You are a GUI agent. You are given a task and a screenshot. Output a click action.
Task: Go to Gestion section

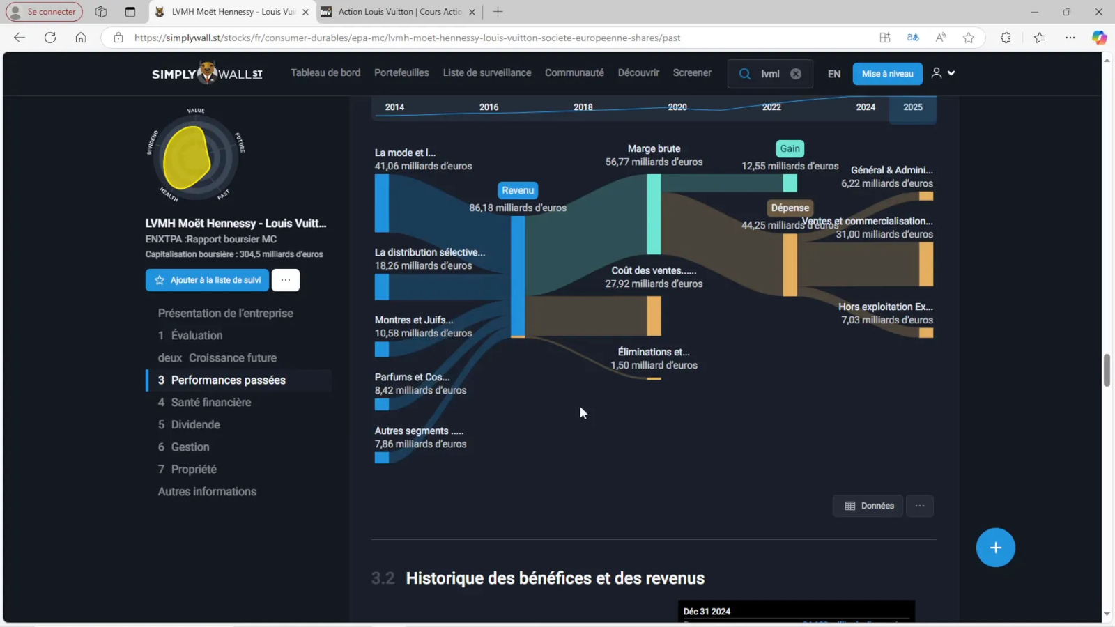[x=183, y=447]
